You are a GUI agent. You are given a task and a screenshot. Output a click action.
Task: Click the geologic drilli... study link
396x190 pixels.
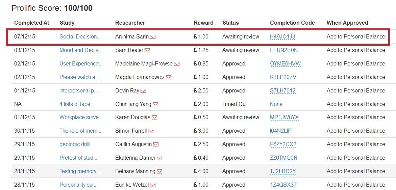coord(77,144)
